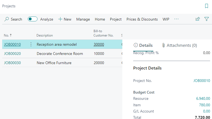Switch to the Details tab
Screen dimensions: 212x119
[143, 45]
